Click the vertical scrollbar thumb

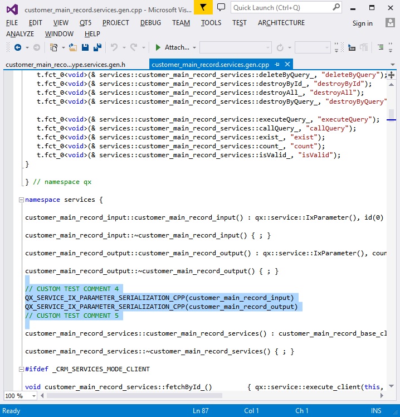click(x=391, y=114)
